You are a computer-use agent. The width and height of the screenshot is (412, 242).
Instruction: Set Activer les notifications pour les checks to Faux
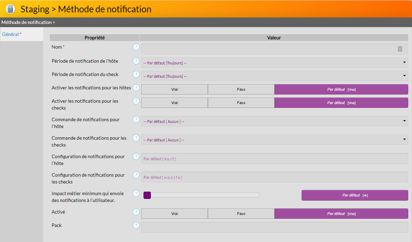point(241,103)
